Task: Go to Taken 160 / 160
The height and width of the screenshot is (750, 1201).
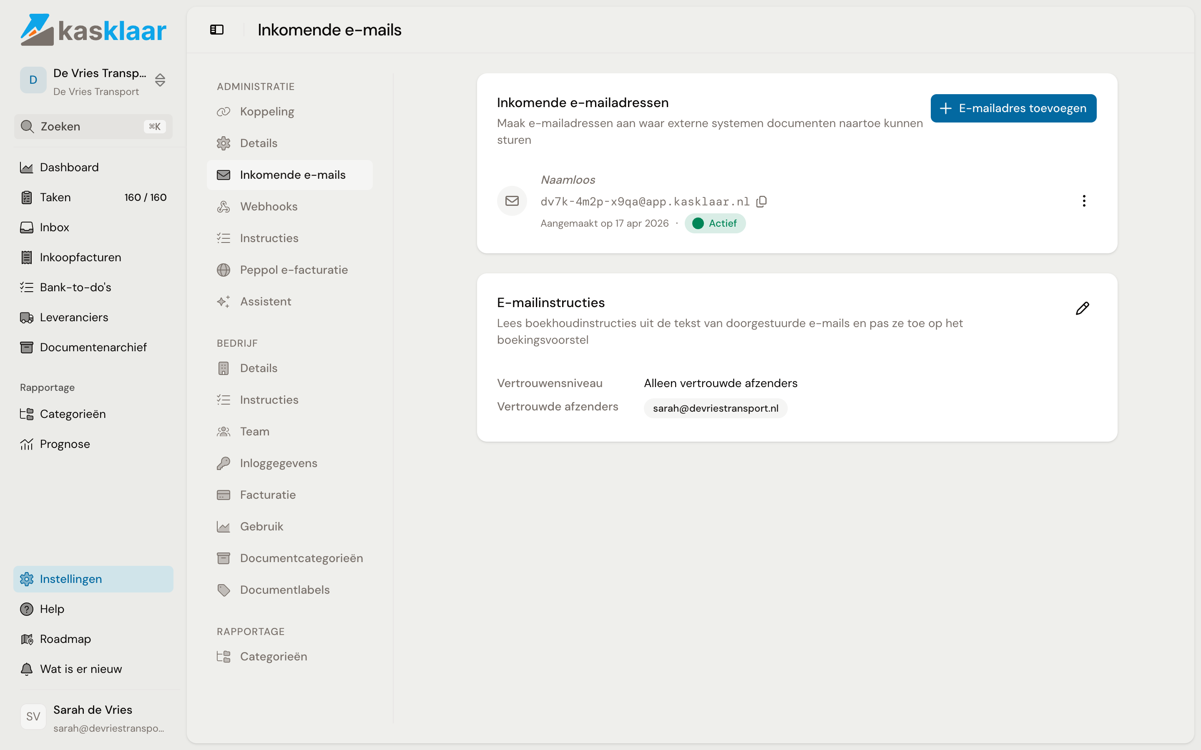Action: click(x=93, y=197)
